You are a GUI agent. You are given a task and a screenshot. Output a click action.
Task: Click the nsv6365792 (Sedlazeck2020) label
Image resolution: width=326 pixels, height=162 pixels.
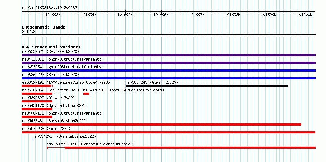click(51, 75)
